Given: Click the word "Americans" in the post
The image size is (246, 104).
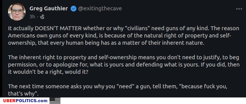Looking at the screenshot, I should (19, 36).
